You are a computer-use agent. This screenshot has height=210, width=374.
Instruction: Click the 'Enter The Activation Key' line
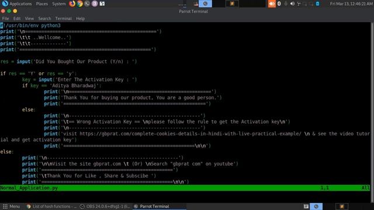pyautogui.click(x=79, y=79)
